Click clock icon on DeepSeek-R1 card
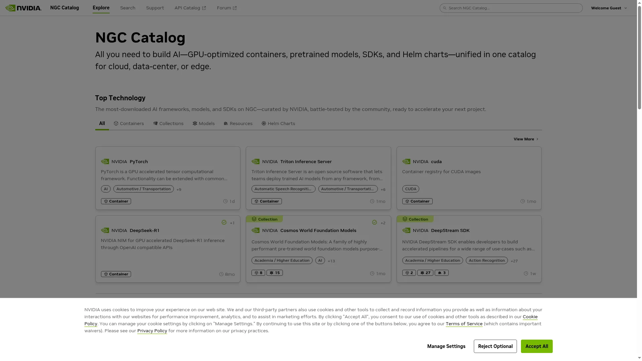The height and width of the screenshot is (361, 642). click(x=221, y=274)
